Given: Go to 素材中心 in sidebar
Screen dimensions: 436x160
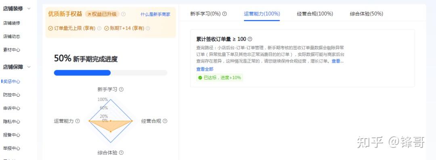Looking at the screenshot, I should 12,50.
